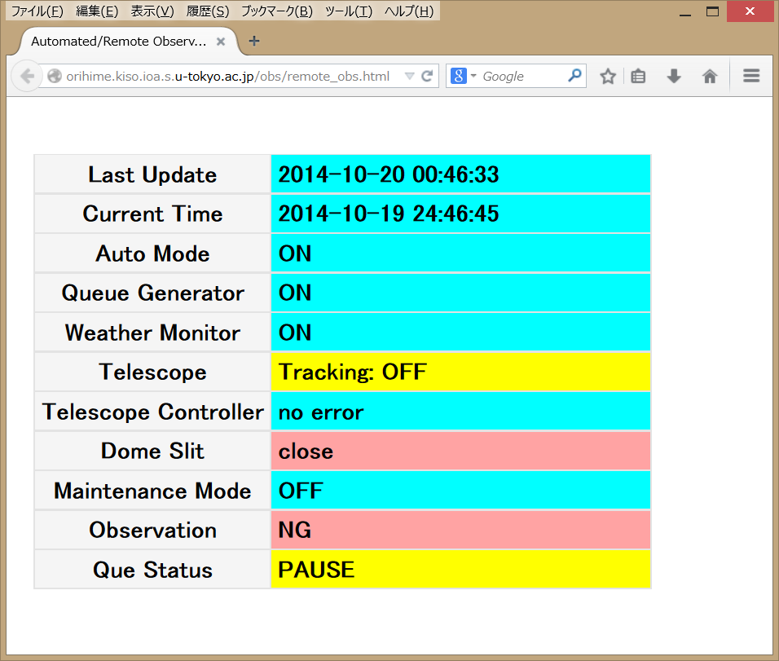Open new tab with plus button

coord(254,41)
